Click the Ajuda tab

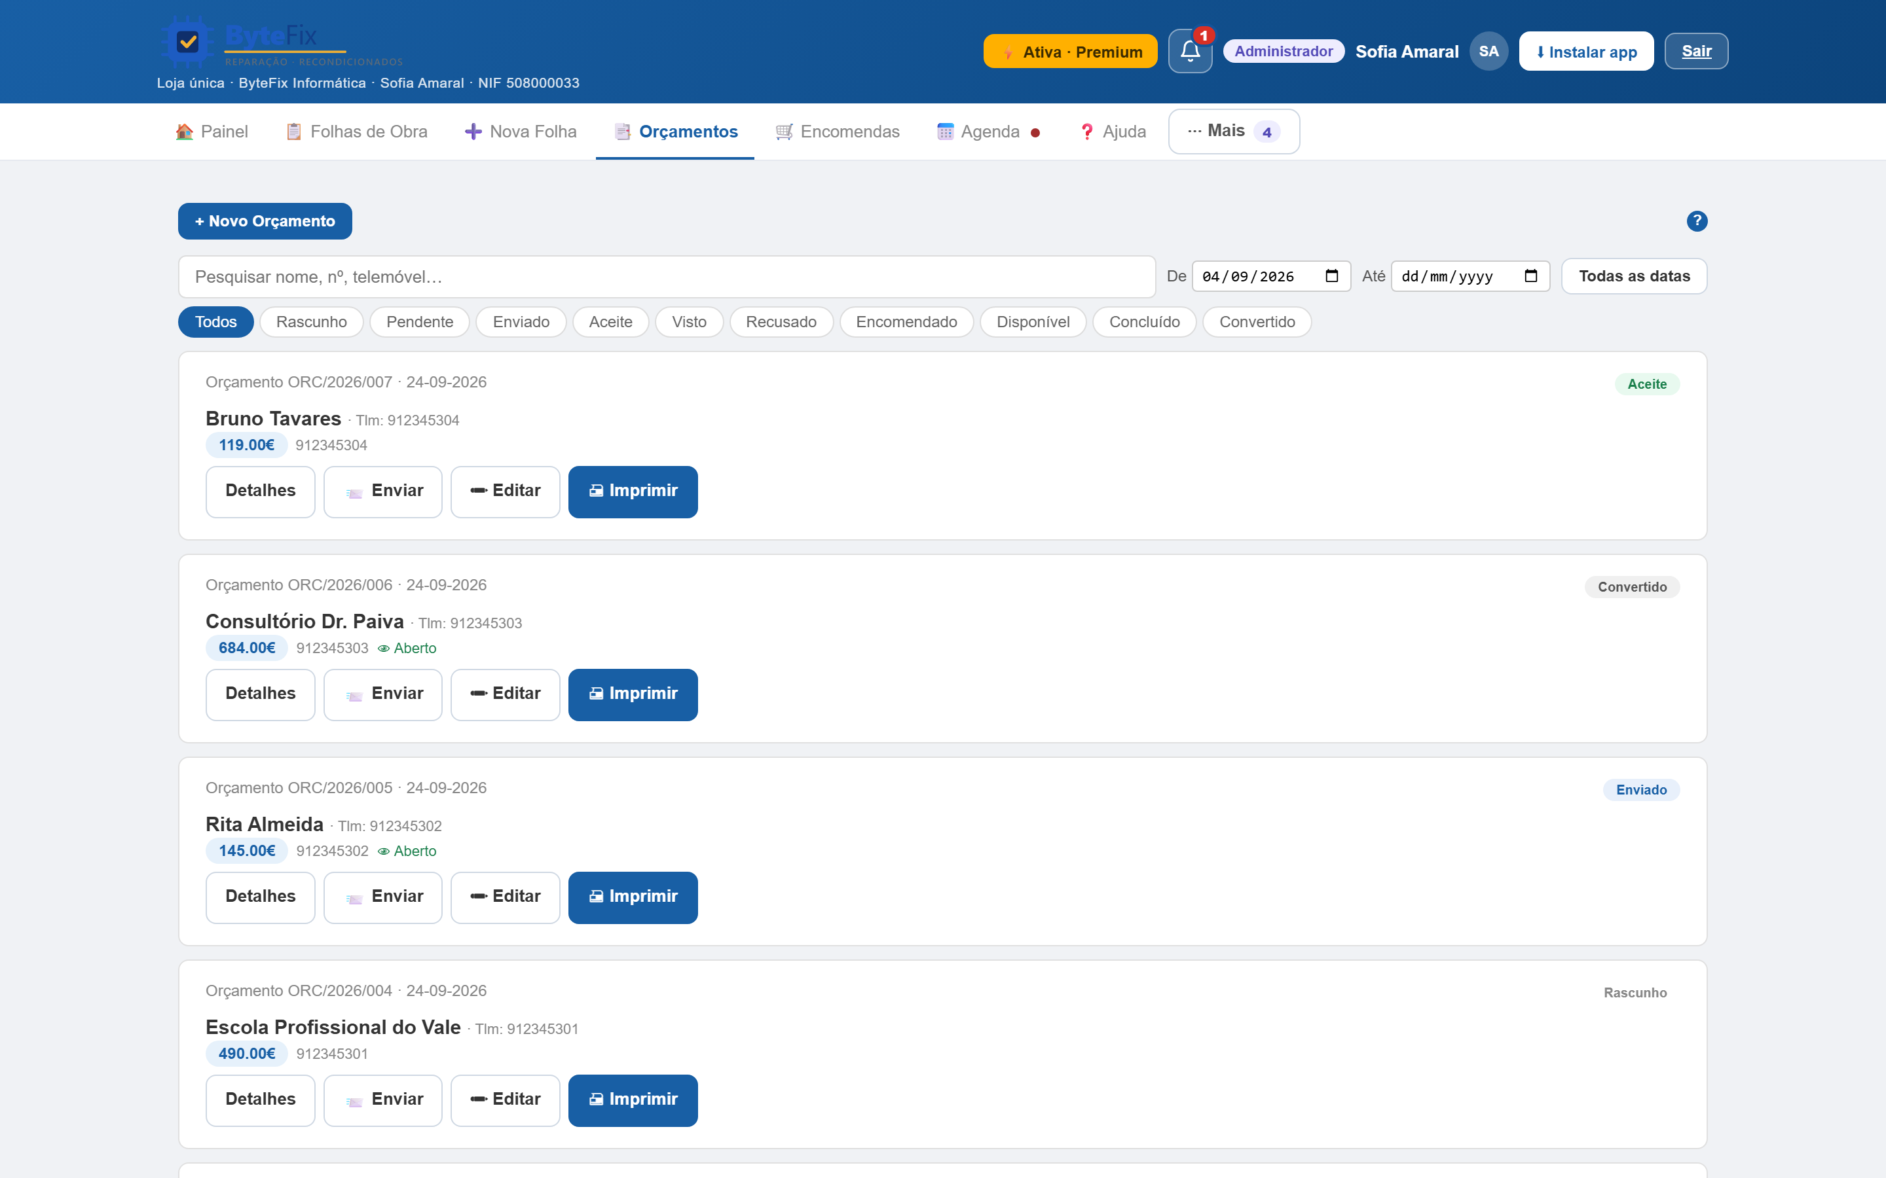1113,132
